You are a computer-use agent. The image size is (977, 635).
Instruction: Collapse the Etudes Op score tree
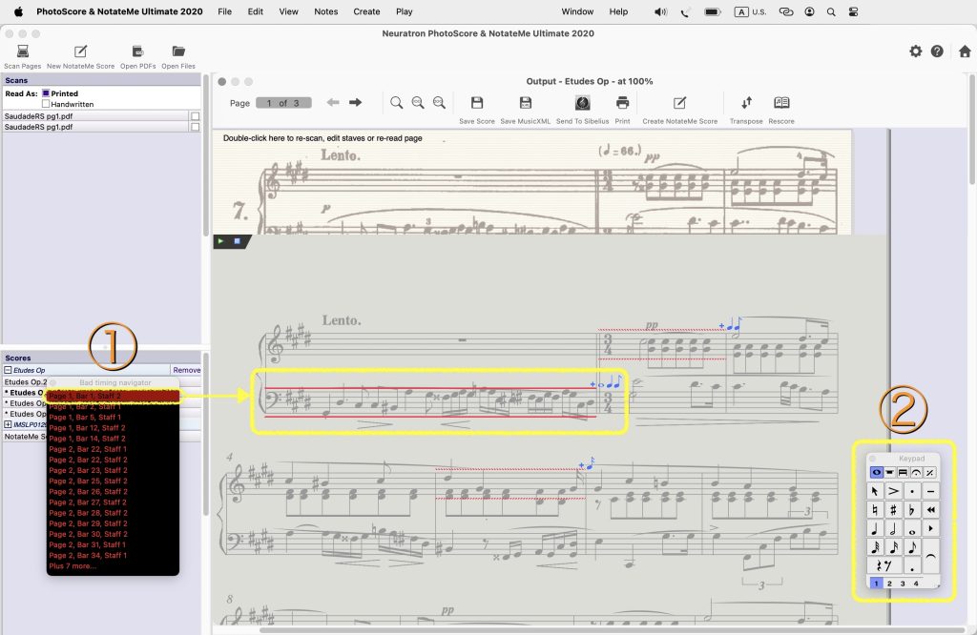[x=9, y=370]
